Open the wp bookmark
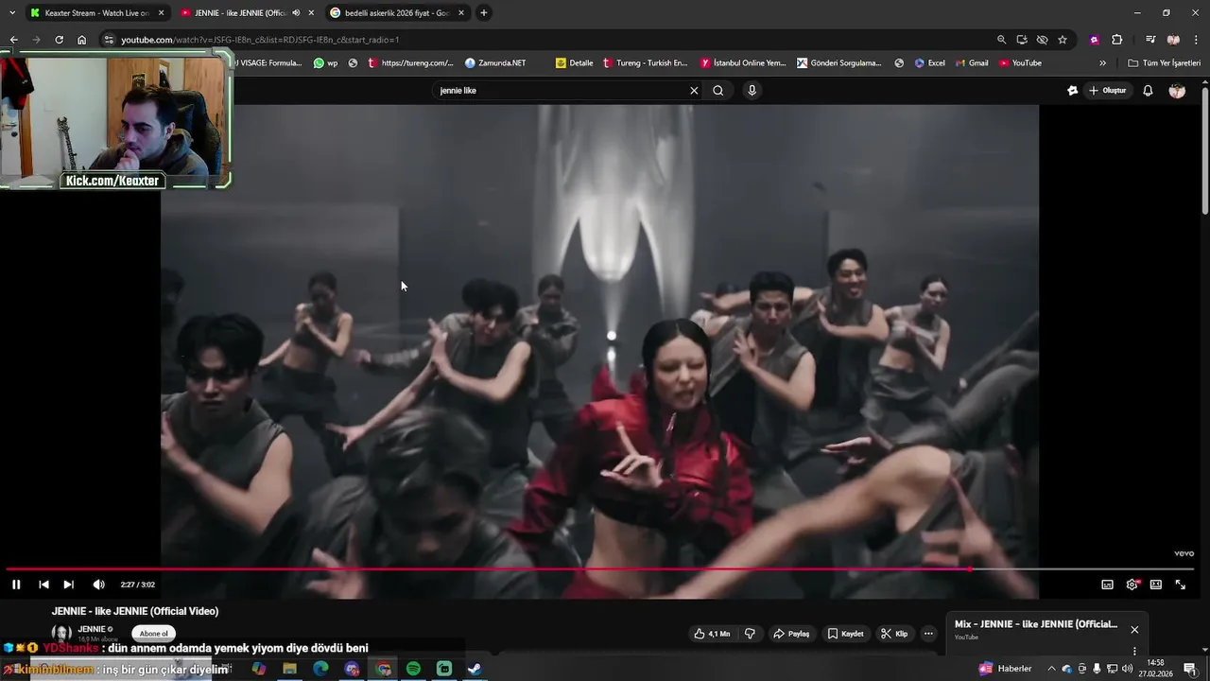Viewport: 1210px width, 681px height. click(325, 63)
